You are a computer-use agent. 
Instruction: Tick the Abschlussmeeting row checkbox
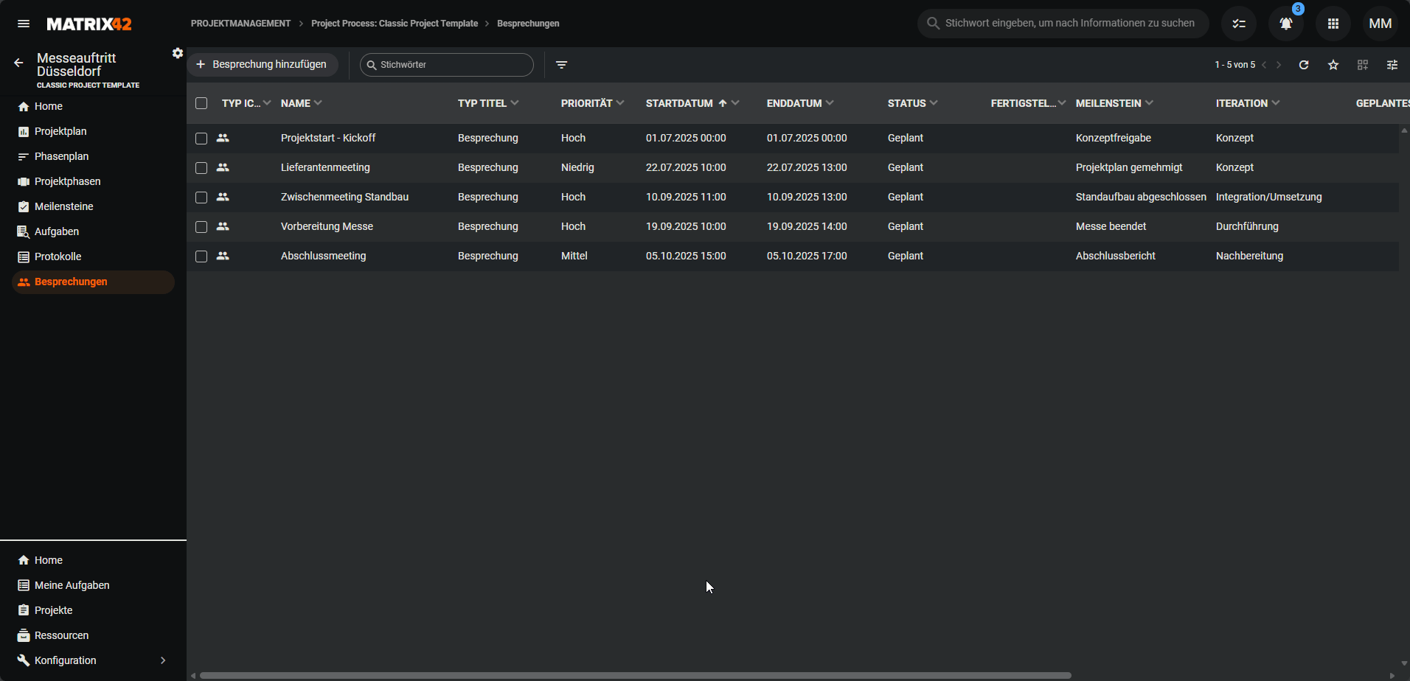pyautogui.click(x=201, y=256)
